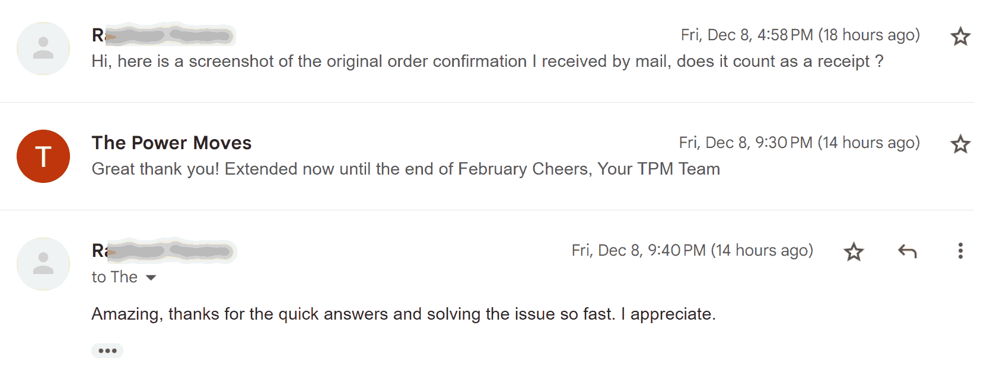Show trimmed content via ellipsis button
990x367 pixels.
click(107, 351)
